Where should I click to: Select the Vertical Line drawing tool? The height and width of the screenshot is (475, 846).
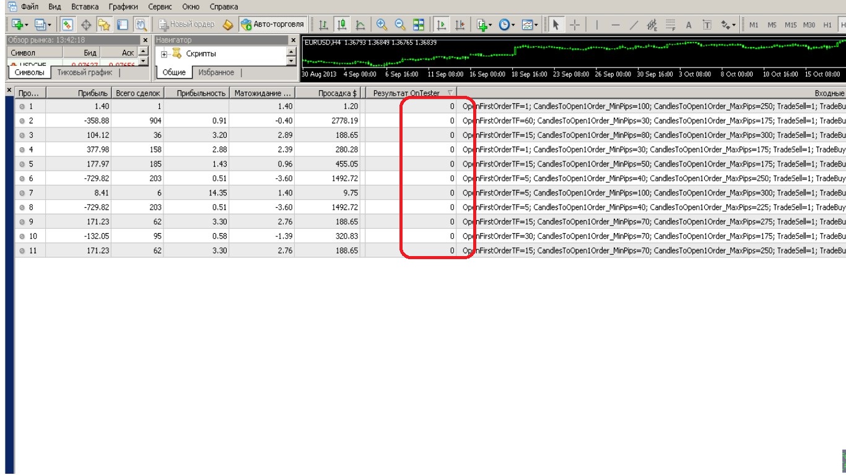coord(597,25)
